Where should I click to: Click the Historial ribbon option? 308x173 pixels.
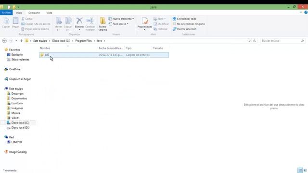click(x=160, y=29)
